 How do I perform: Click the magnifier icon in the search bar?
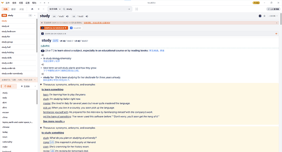64,9
